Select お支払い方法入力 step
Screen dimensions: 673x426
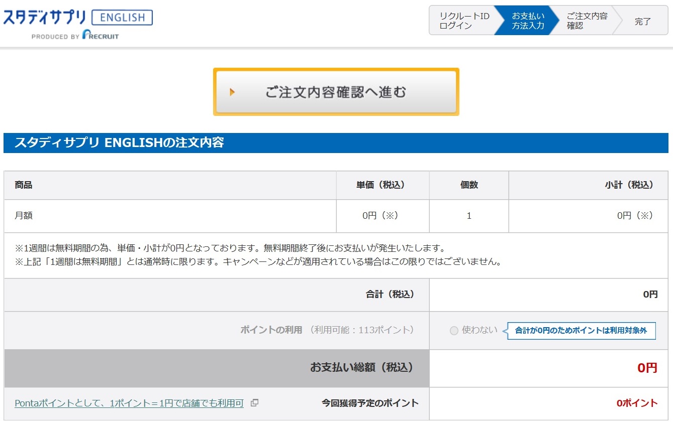[527, 21]
